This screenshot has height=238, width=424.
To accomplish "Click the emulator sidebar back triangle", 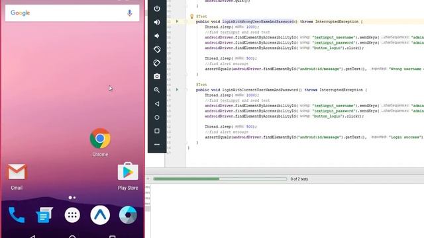I will (x=157, y=104).
